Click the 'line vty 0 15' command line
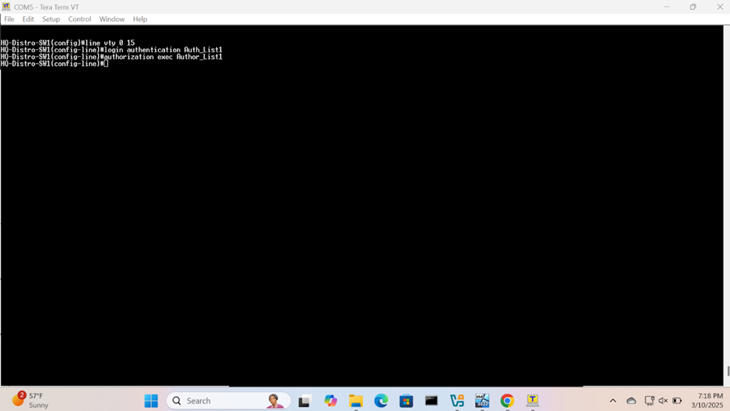This screenshot has width=730, height=411. click(67, 43)
